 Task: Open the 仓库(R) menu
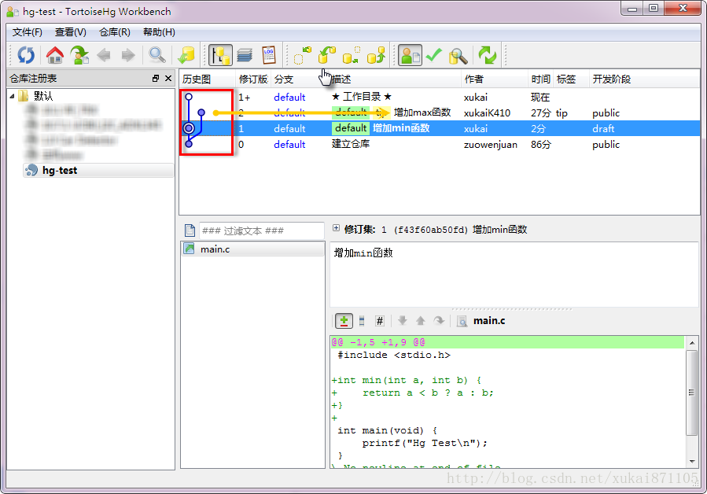[x=115, y=32]
